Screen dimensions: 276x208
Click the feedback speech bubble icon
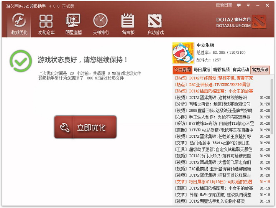point(238,5)
